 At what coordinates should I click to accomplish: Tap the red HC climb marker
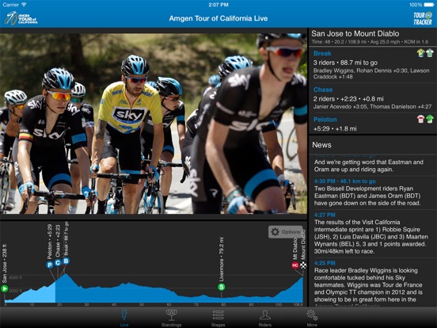click(x=295, y=265)
